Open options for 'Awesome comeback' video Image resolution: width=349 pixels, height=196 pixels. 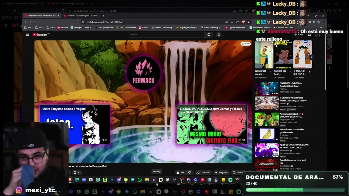(311, 114)
